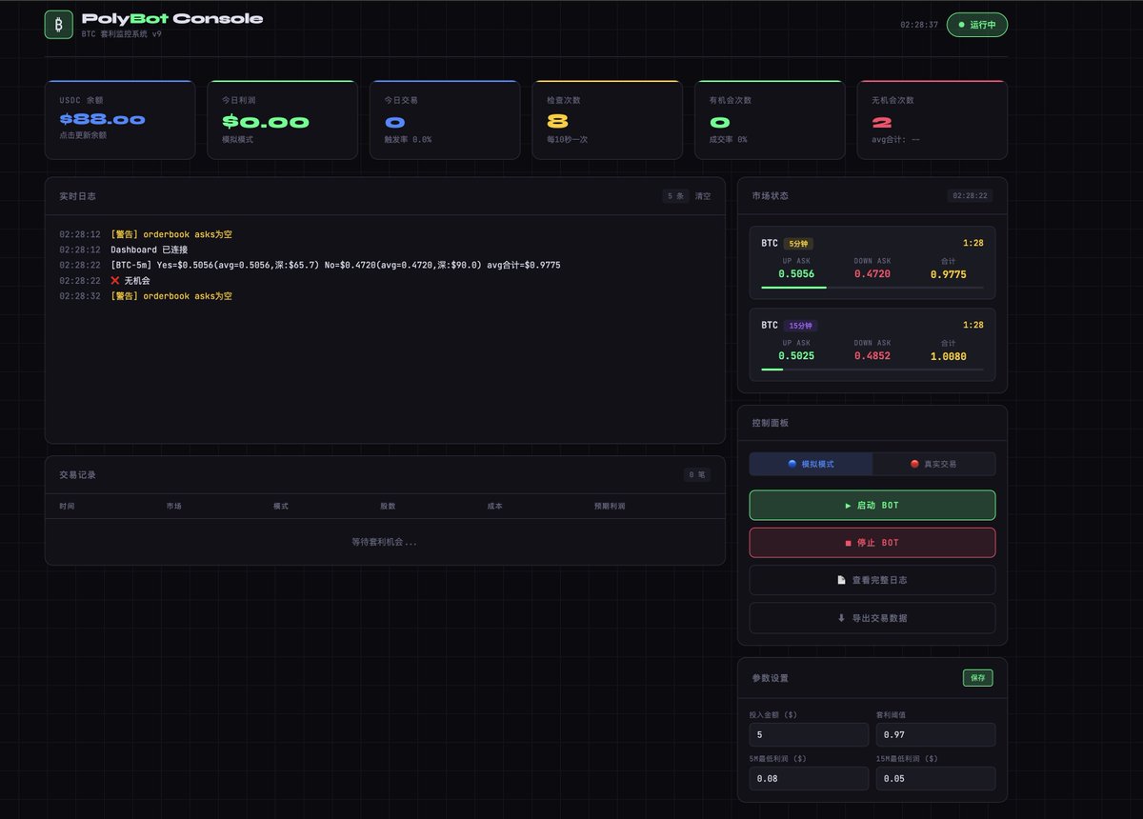Click the PolyBot Console title
Viewport: 1143px width, 819px height.
coord(172,18)
